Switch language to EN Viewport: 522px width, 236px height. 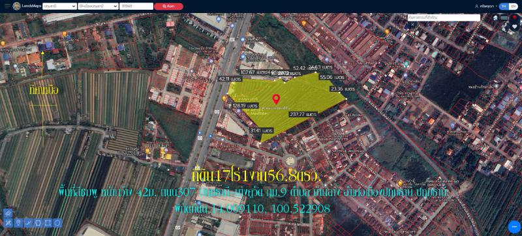(x=513, y=7)
